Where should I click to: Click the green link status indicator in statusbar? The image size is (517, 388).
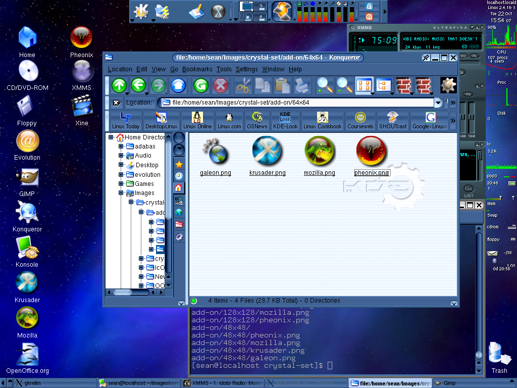click(x=194, y=301)
